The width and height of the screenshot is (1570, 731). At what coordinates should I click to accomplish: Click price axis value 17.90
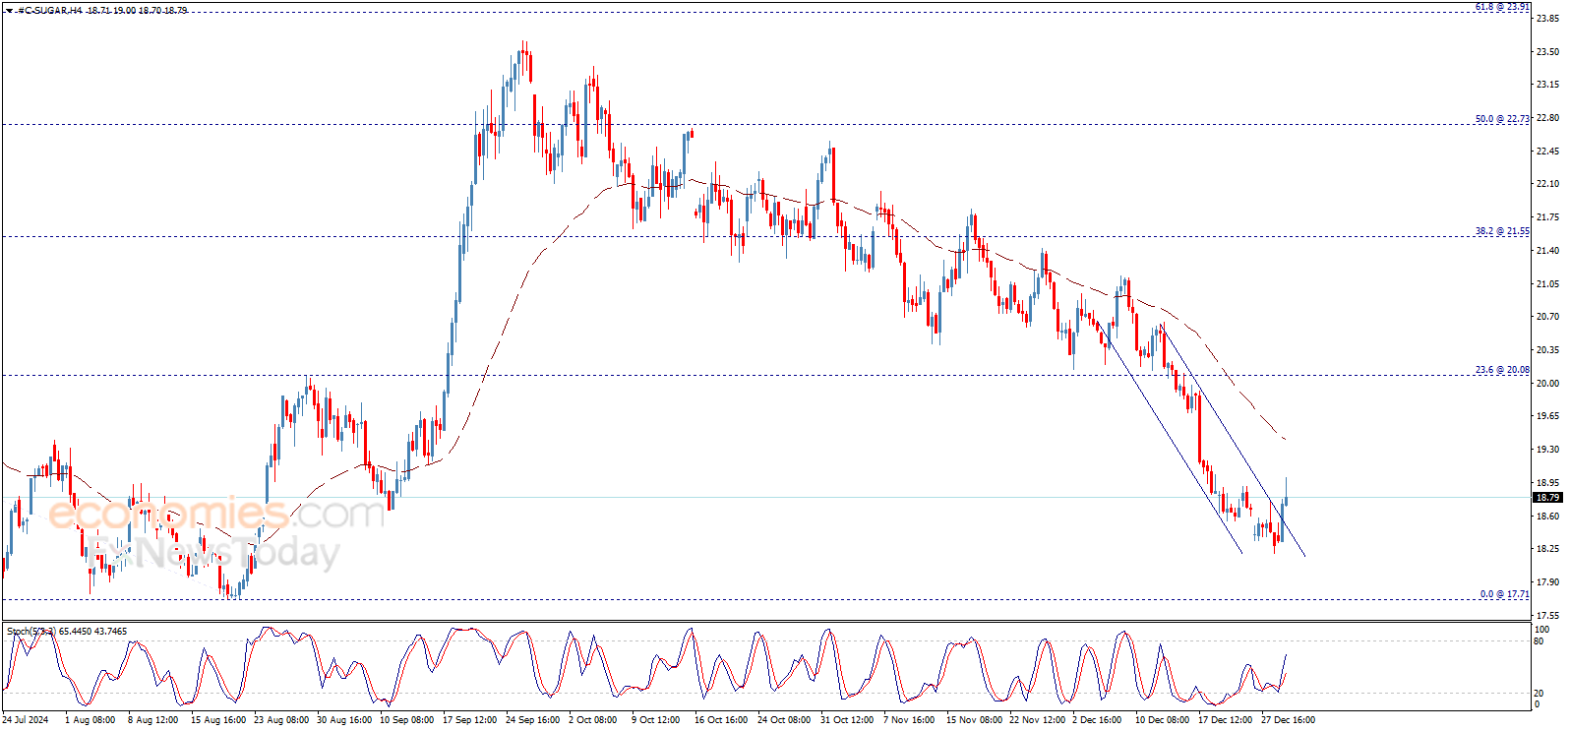[1547, 582]
